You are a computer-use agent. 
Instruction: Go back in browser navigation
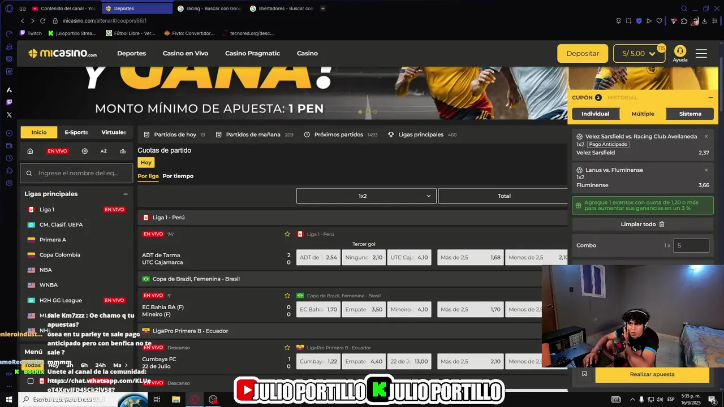pyautogui.click(x=22, y=21)
